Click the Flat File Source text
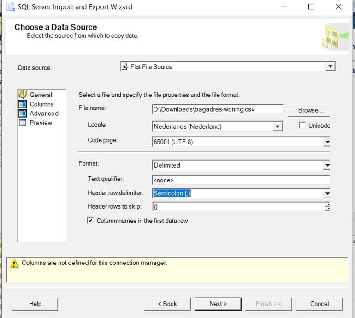This screenshot has height=318, width=355. point(152,66)
